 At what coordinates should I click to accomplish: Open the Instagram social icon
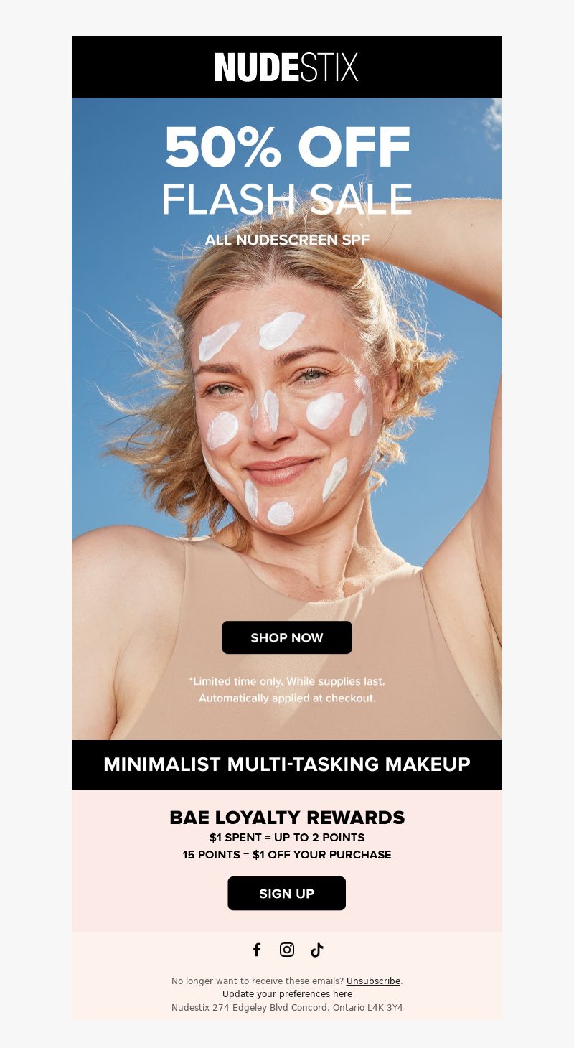(x=287, y=950)
